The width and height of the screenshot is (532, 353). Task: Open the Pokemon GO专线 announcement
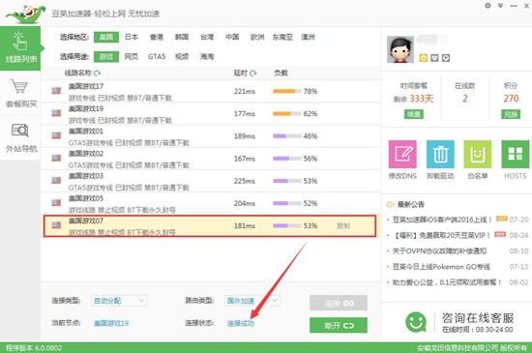(x=441, y=267)
